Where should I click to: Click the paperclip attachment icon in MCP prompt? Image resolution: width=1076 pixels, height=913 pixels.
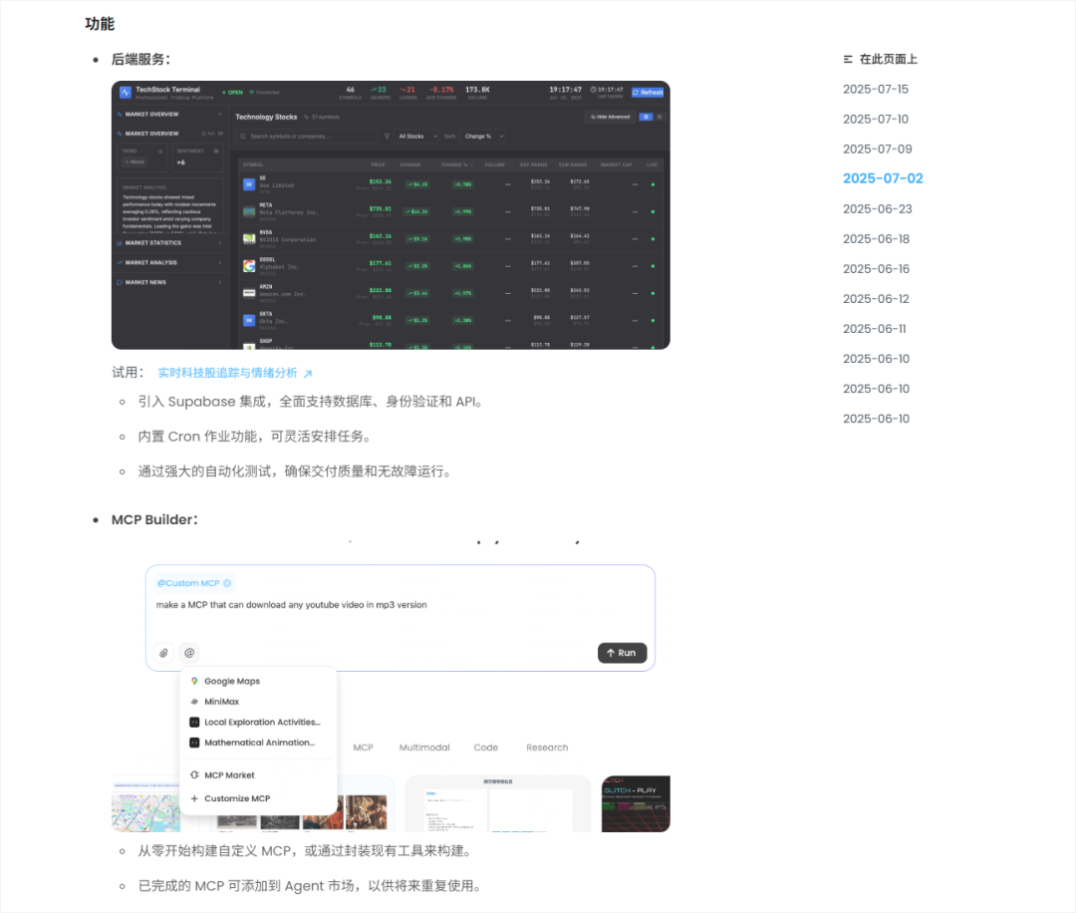click(163, 653)
